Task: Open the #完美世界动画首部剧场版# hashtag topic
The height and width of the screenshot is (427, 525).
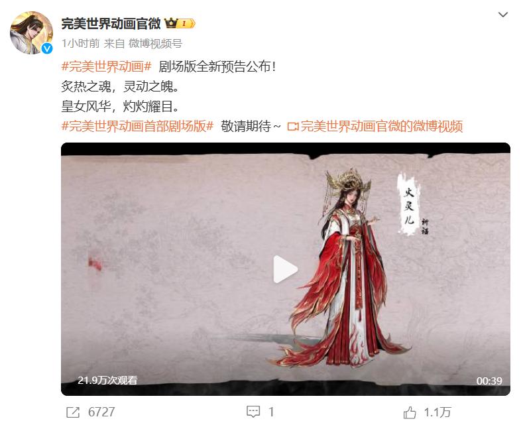Action: click(138, 126)
